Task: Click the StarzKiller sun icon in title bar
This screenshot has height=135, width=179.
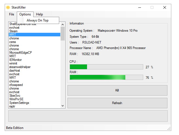Action: [x=8, y=7]
